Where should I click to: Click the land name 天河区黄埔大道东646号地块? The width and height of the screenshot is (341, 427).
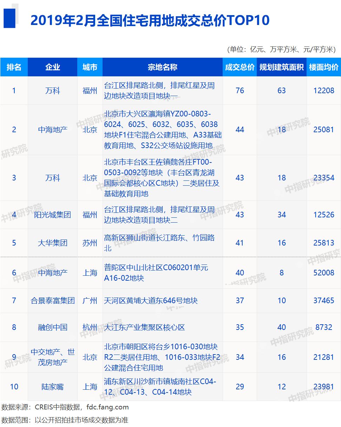point(151,301)
